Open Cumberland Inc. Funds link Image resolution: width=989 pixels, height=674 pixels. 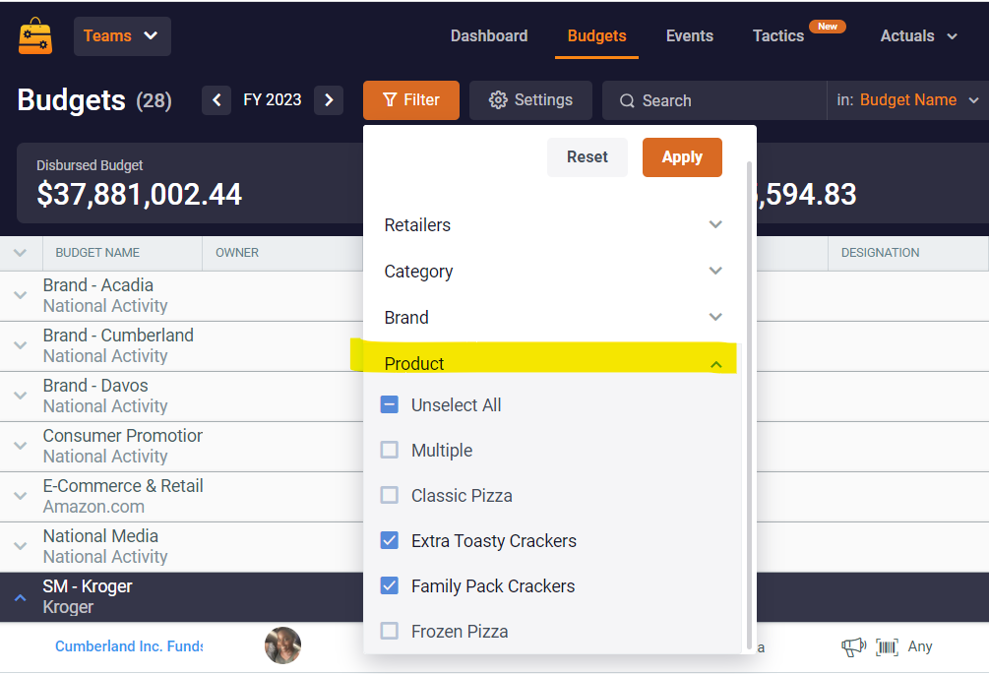coord(128,646)
